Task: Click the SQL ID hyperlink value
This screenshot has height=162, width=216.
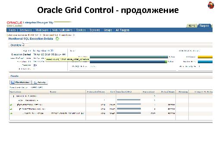Action: [x=41, y=51]
